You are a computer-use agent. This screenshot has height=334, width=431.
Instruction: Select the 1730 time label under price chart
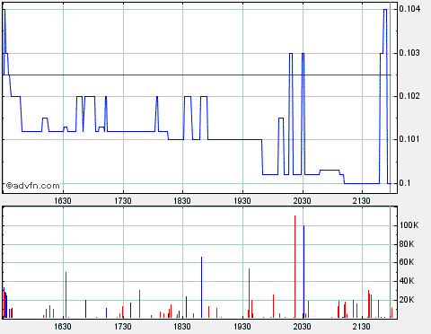click(123, 201)
